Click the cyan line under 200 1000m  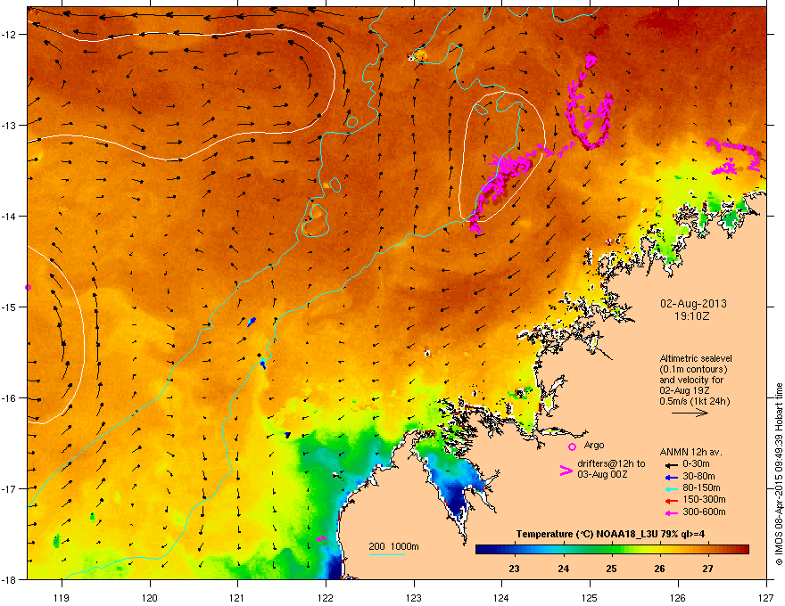click(x=386, y=554)
